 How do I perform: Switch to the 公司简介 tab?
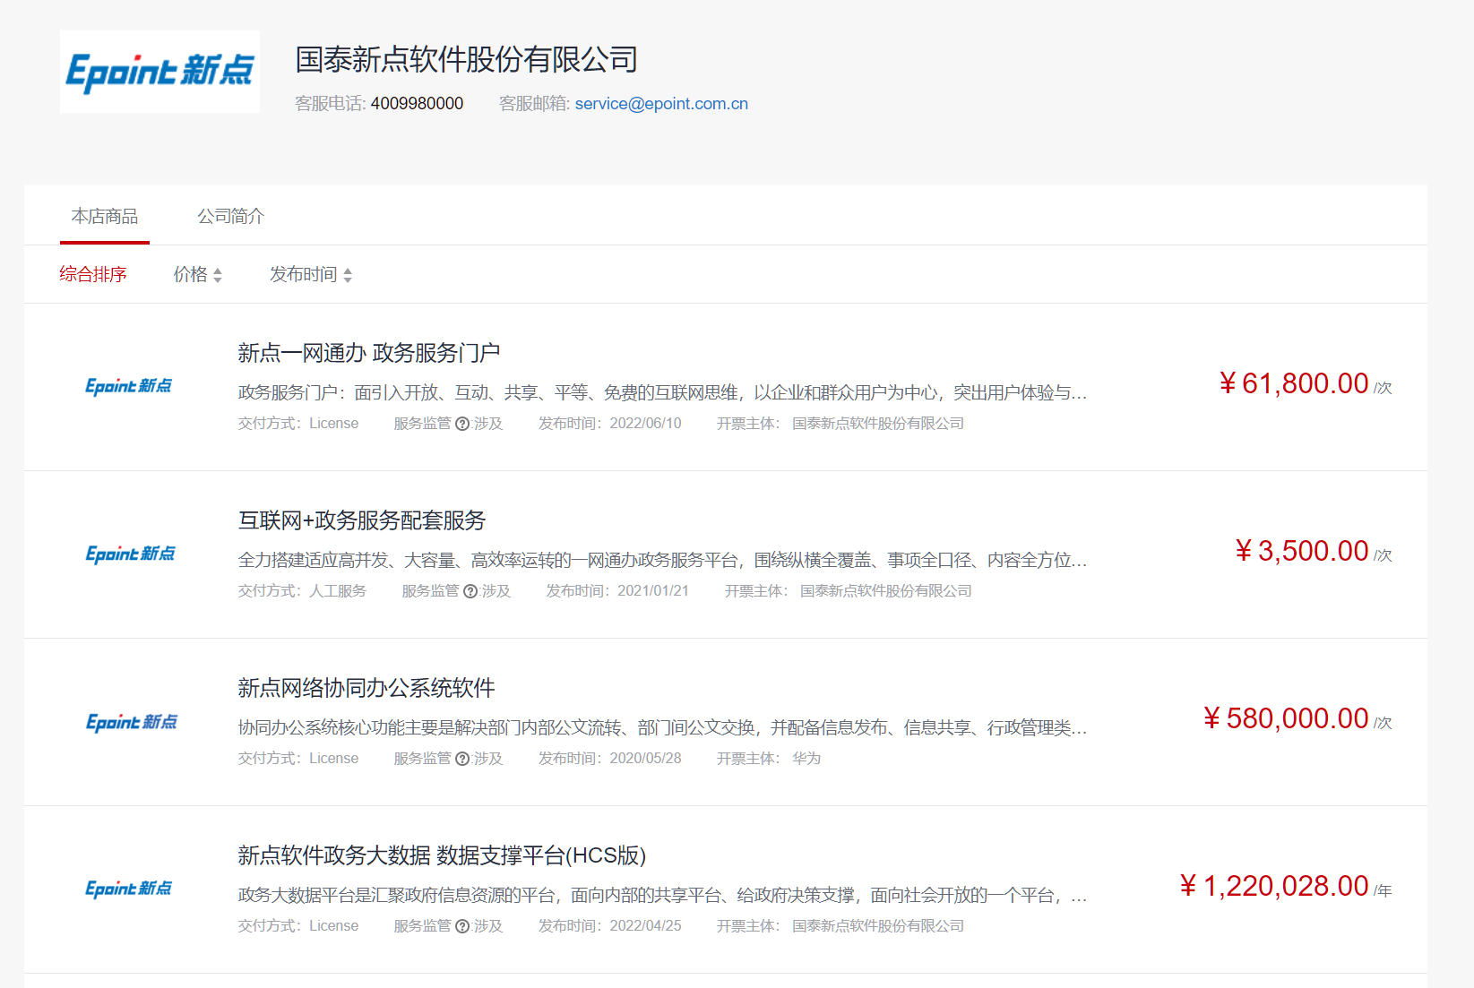[x=230, y=216]
